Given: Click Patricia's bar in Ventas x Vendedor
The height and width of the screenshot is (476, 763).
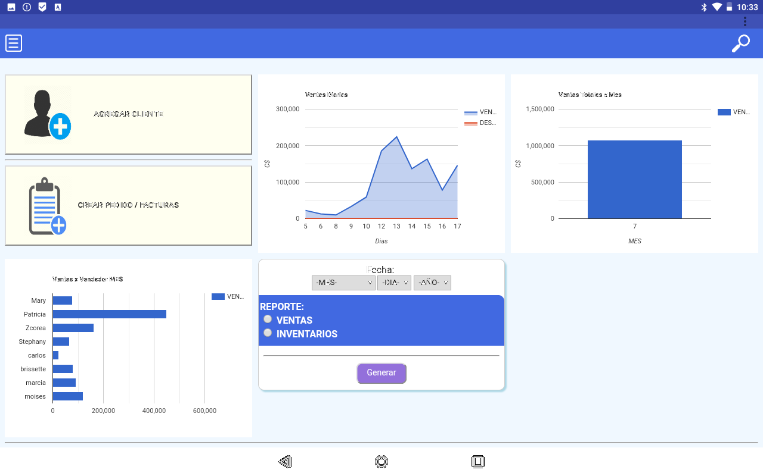Looking at the screenshot, I should (x=109, y=314).
